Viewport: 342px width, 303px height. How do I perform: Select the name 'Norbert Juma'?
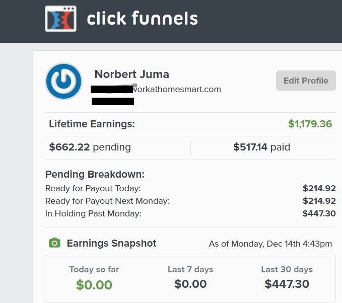click(132, 74)
